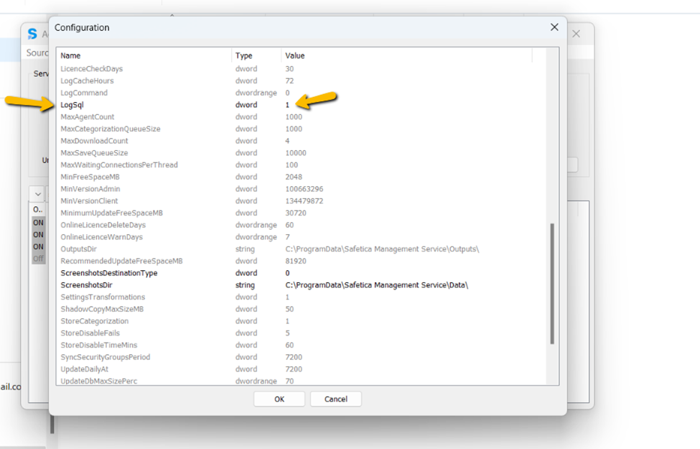Screen dimensions: 700x449
Task: Select the ScreenshotsDir setting row
Action: (144, 284)
